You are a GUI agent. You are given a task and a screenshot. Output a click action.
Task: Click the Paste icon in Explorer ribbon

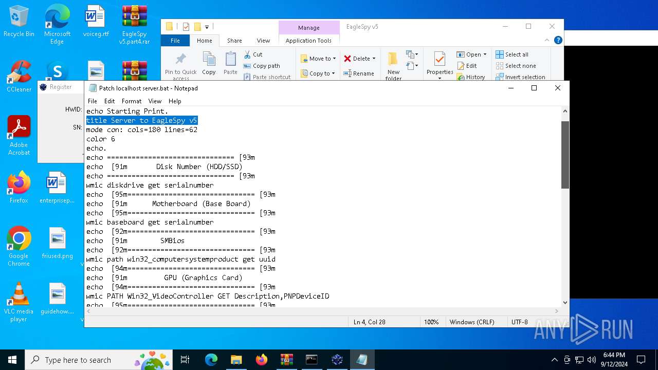coord(230,64)
